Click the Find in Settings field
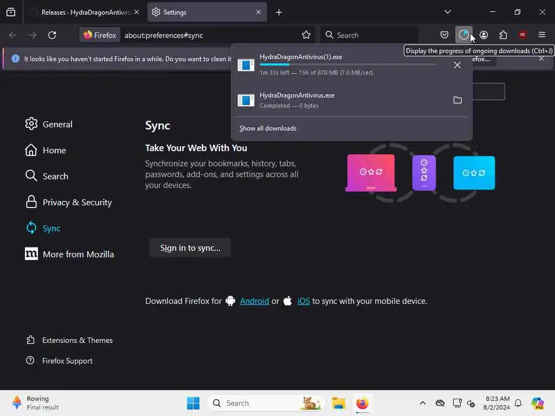This screenshot has height=416, width=555. [488, 92]
